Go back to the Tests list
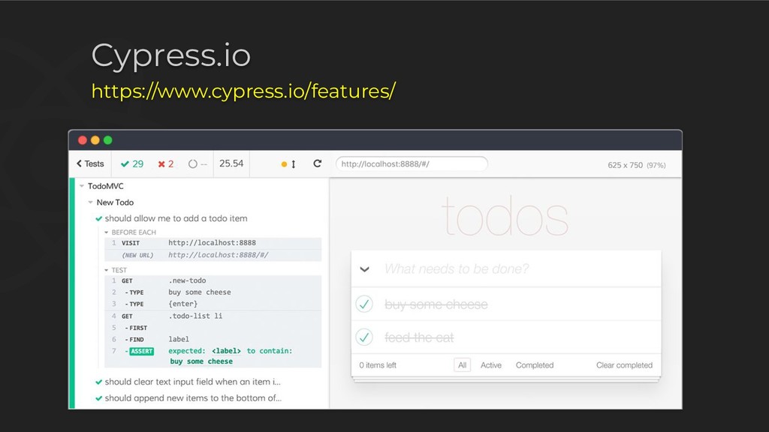Image resolution: width=769 pixels, height=432 pixels. [x=90, y=163]
